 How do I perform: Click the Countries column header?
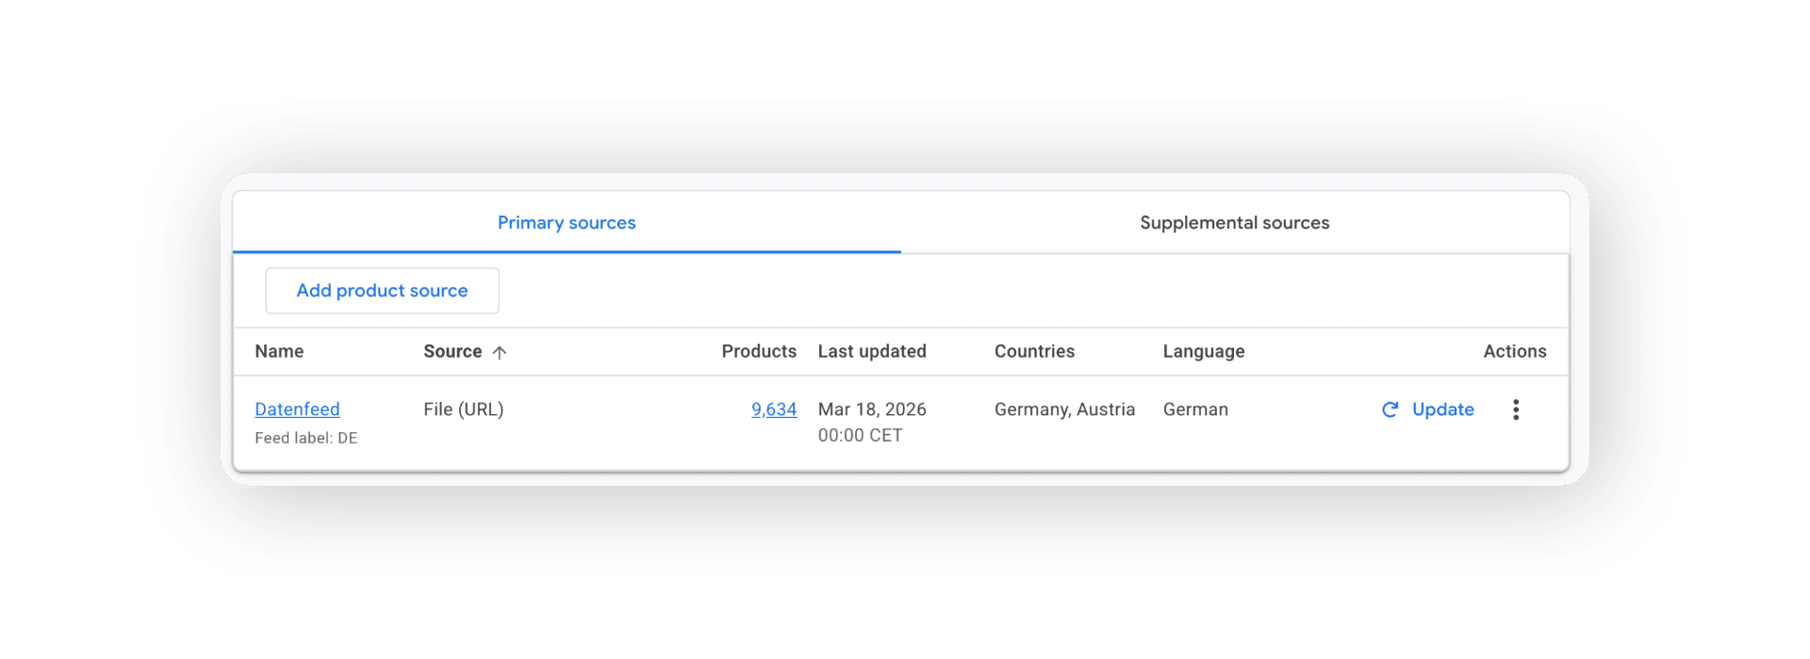pyautogui.click(x=1034, y=351)
